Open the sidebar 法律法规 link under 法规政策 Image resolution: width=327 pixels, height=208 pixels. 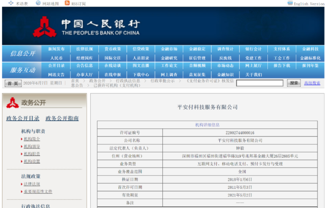coord(32,184)
